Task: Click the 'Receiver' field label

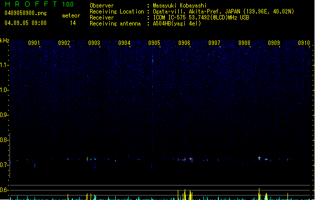Action: 102,17
